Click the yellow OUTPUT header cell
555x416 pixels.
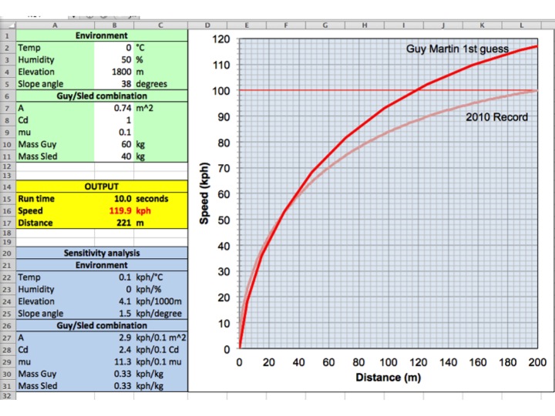pyautogui.click(x=101, y=186)
